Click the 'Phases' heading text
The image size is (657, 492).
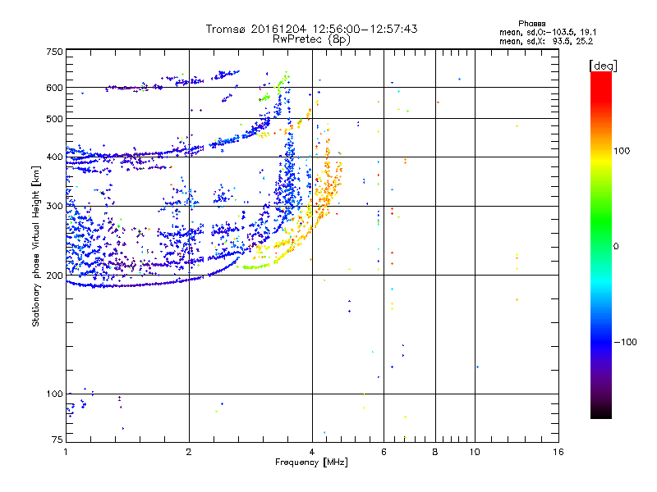click(x=531, y=24)
